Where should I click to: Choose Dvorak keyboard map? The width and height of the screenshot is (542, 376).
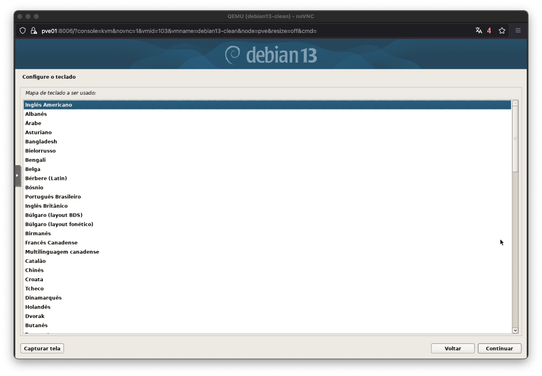pyautogui.click(x=267, y=316)
